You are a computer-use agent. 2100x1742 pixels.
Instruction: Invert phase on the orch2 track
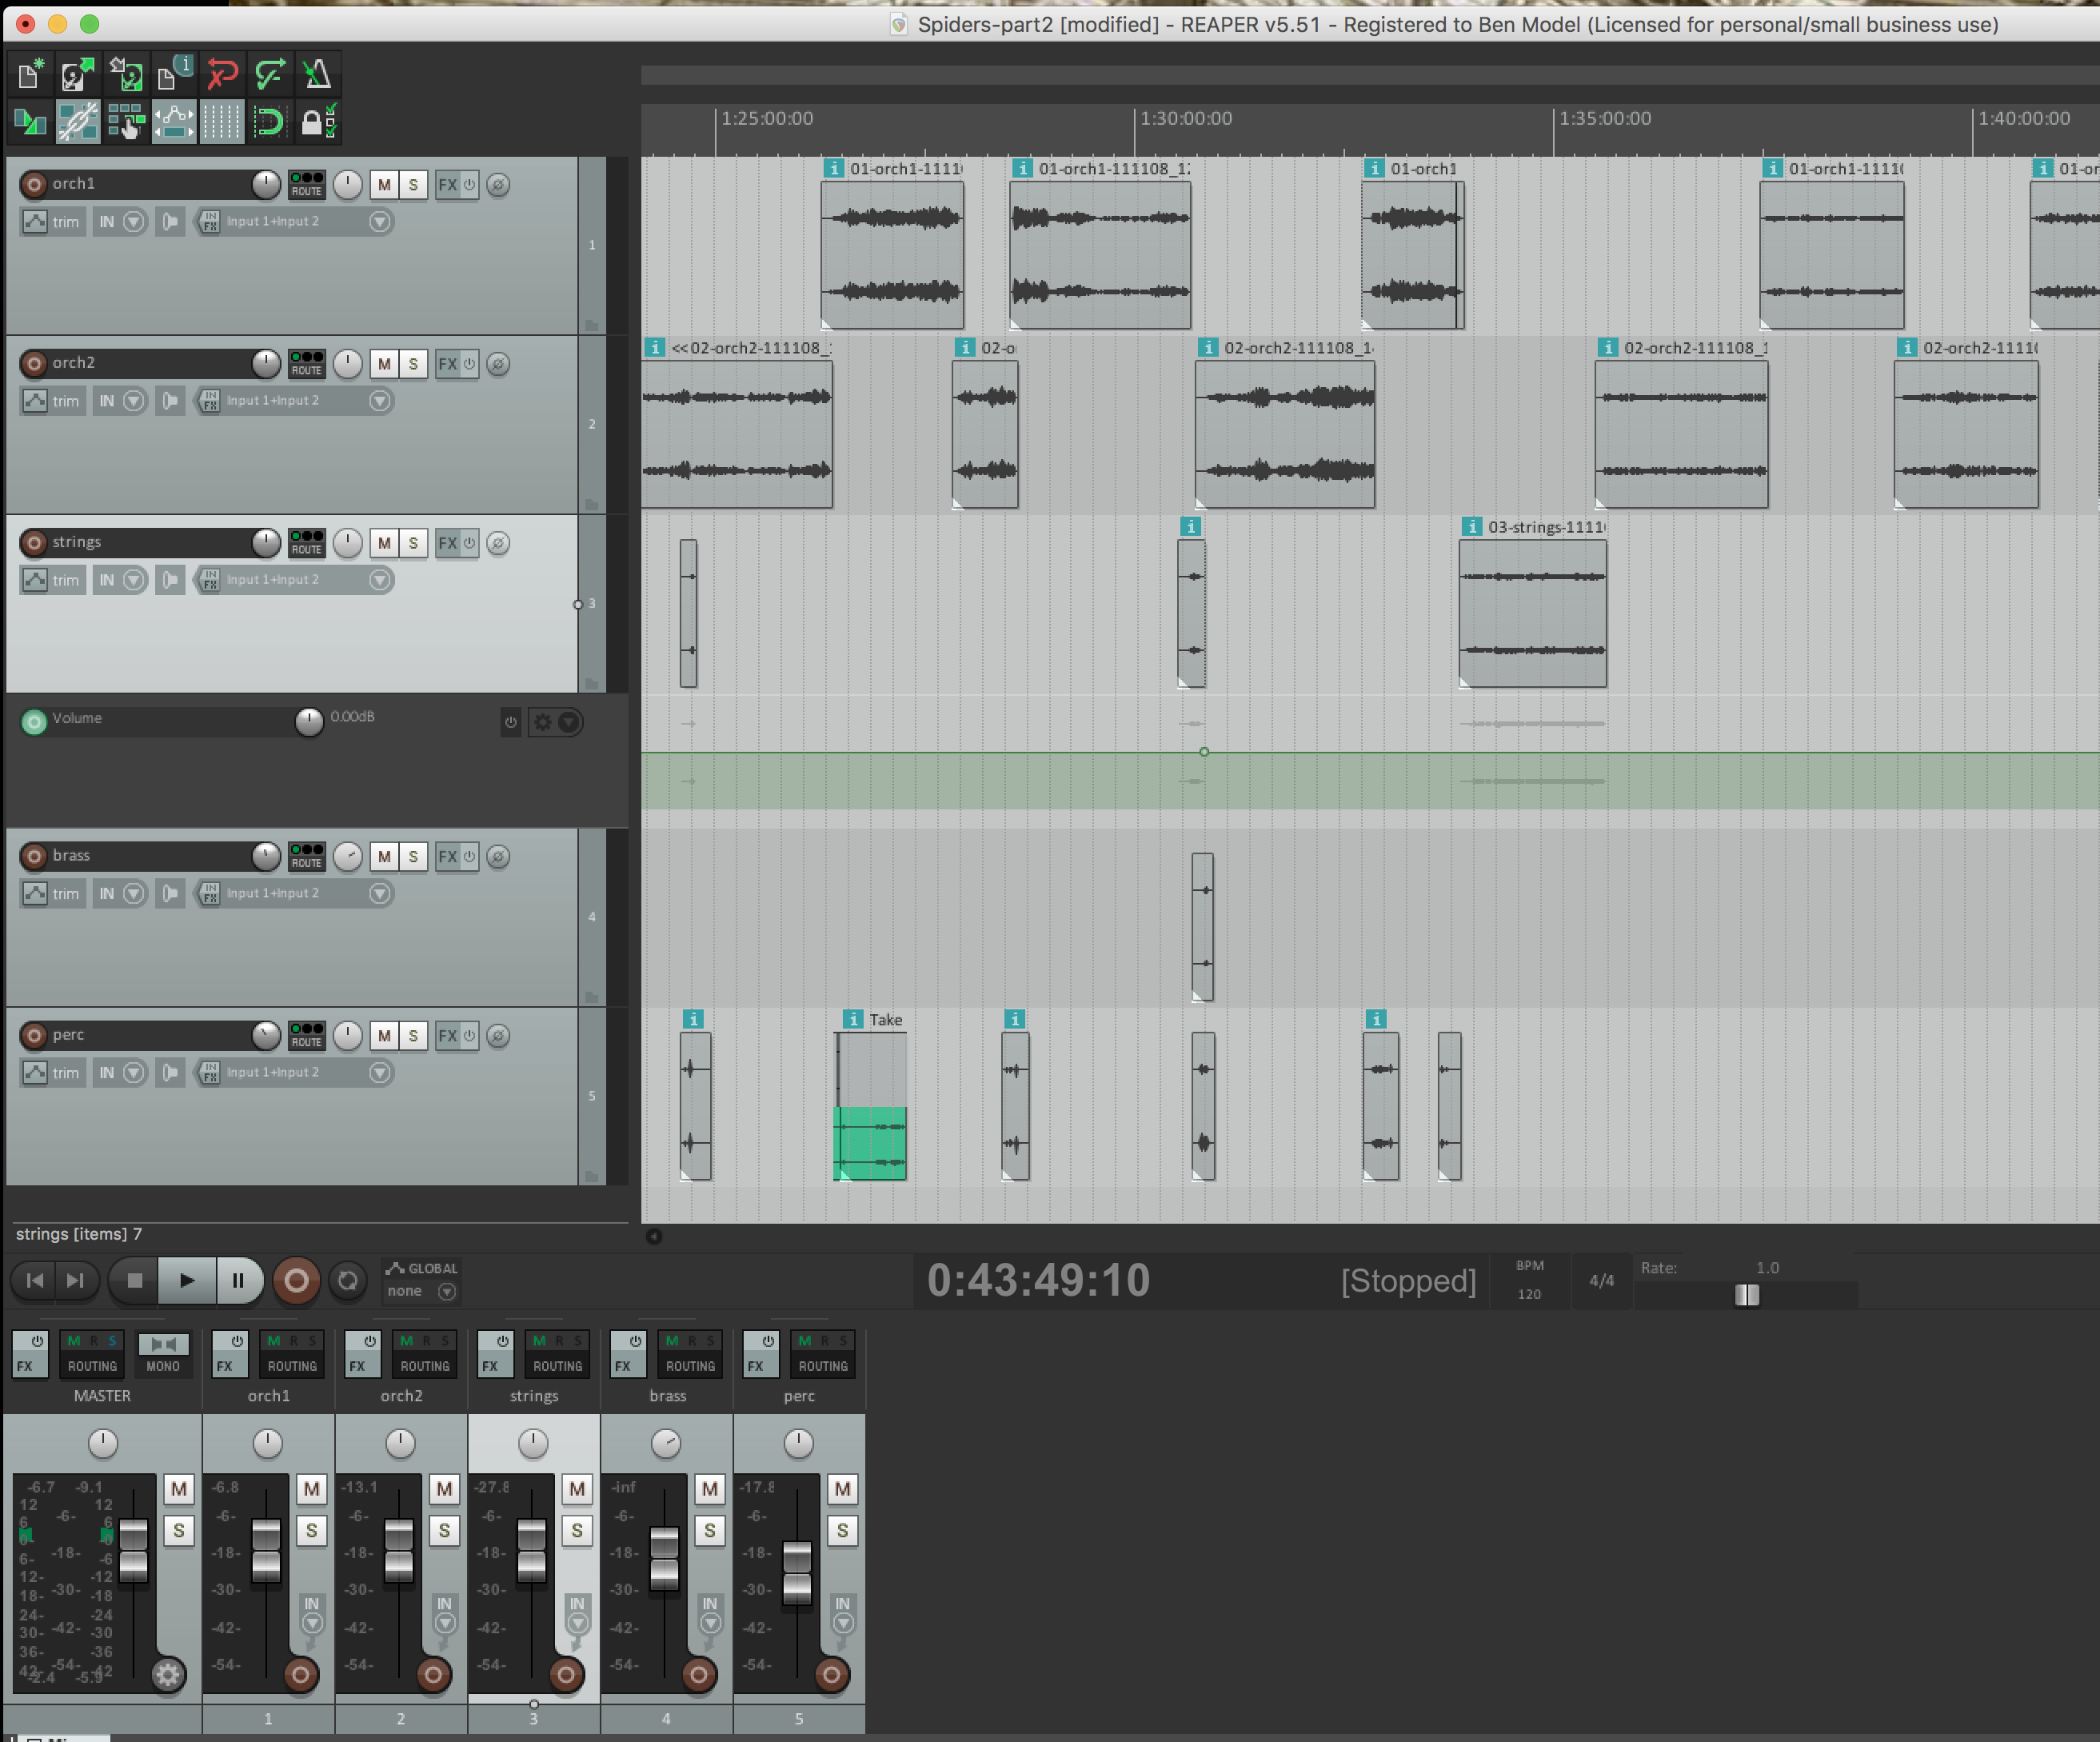(x=498, y=364)
